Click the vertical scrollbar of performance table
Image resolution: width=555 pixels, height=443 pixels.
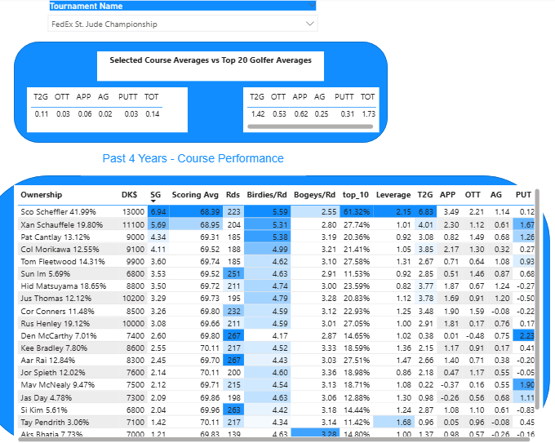point(537,299)
